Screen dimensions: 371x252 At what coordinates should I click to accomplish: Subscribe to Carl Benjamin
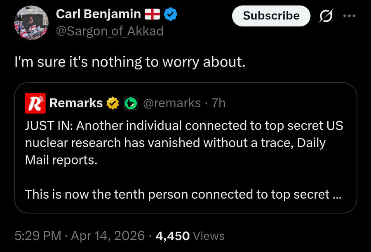271,16
